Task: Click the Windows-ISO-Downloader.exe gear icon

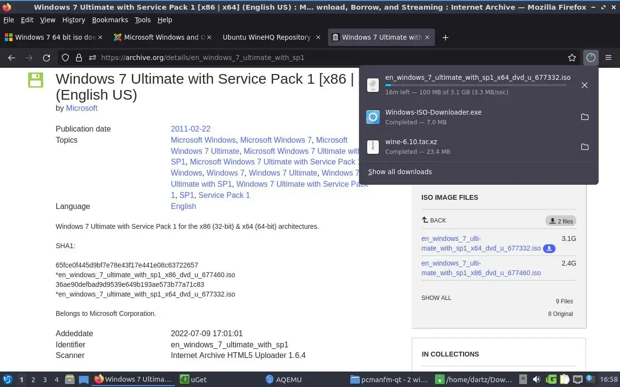Action: 373,117
